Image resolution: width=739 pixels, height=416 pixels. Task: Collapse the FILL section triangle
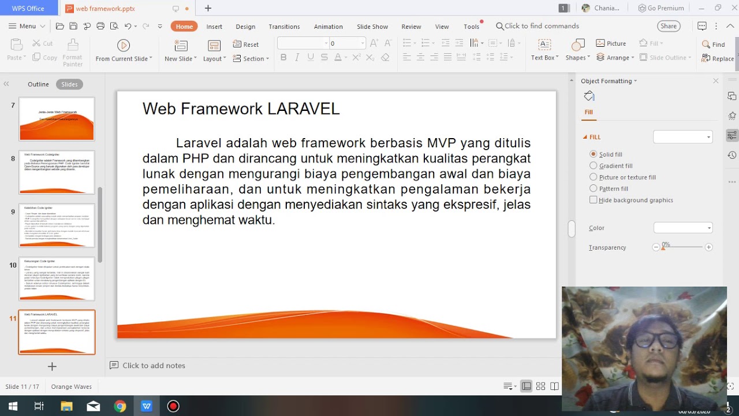click(585, 137)
